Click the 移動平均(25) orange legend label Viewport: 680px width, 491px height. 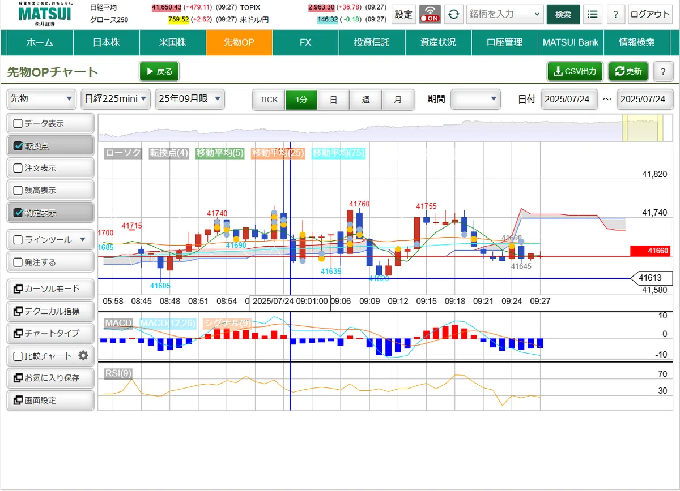pos(278,153)
